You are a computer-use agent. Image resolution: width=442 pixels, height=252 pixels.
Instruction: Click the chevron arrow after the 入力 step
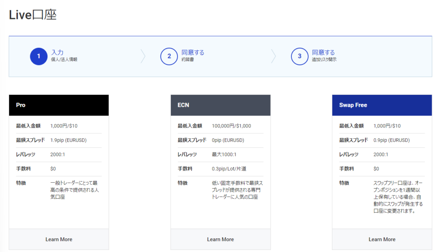(x=143, y=56)
